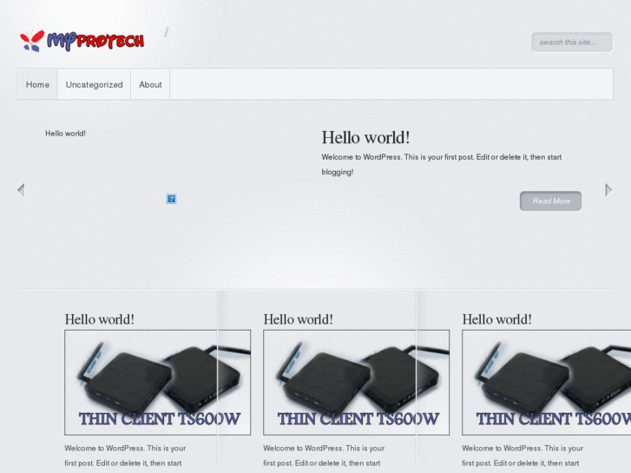Click the MyProtech logo
The height and width of the screenshot is (473, 631).
point(82,41)
